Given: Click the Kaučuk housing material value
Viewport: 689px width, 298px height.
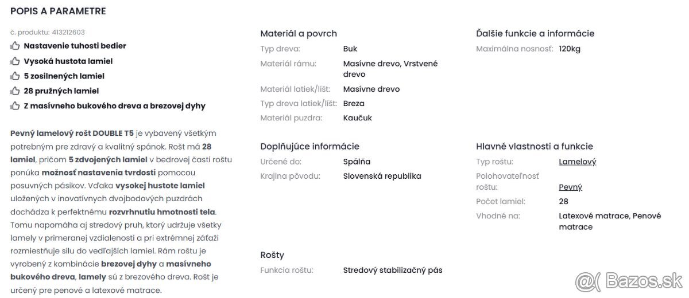Looking at the screenshot, I should [x=358, y=117].
